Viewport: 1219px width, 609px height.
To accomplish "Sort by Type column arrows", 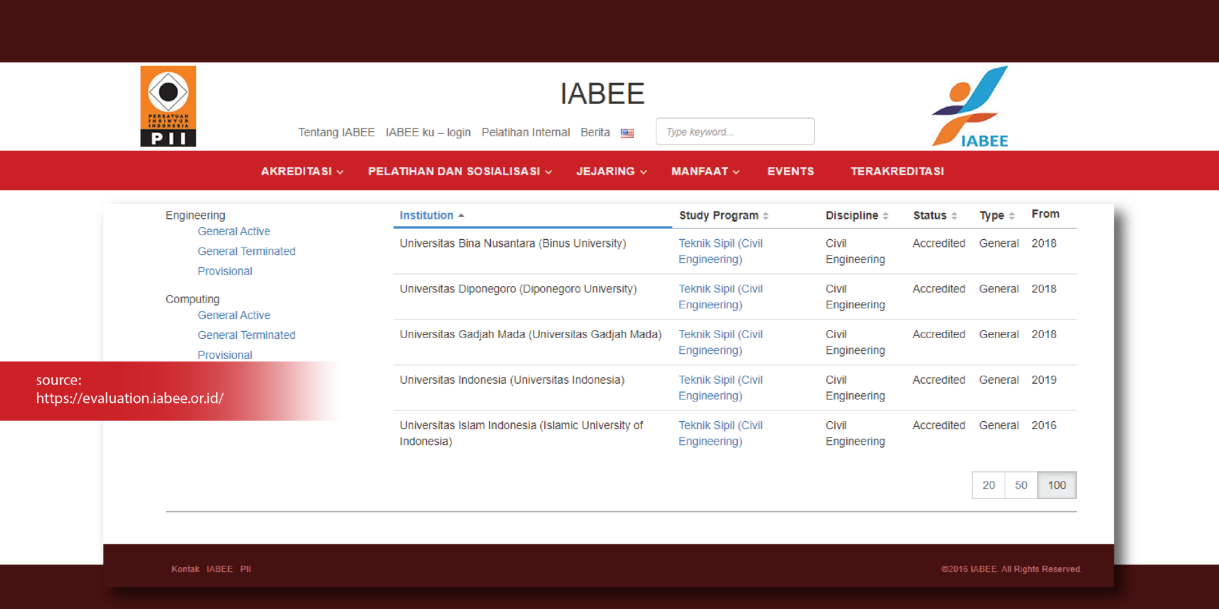I will pyautogui.click(x=1011, y=216).
